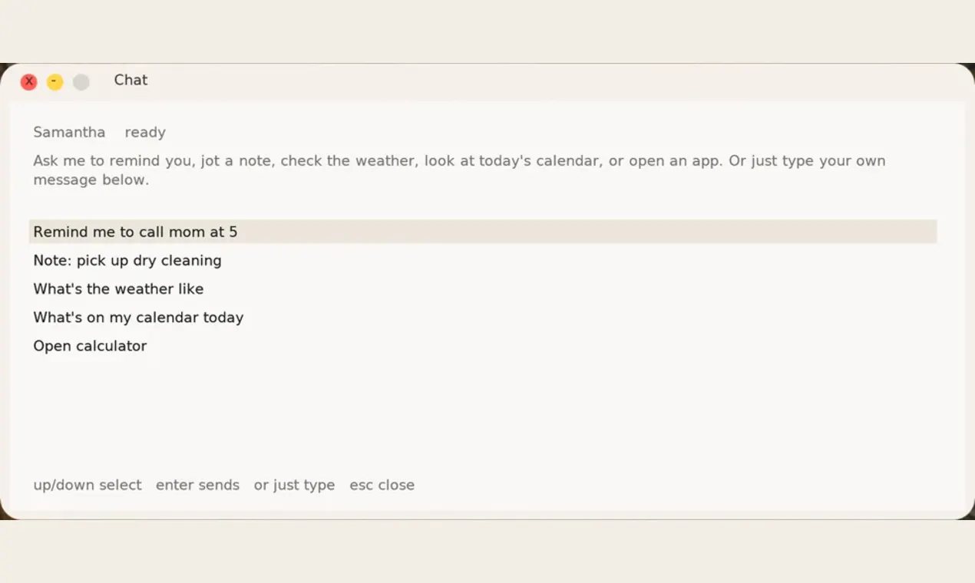Click the "enter sends" hint

pos(197,485)
